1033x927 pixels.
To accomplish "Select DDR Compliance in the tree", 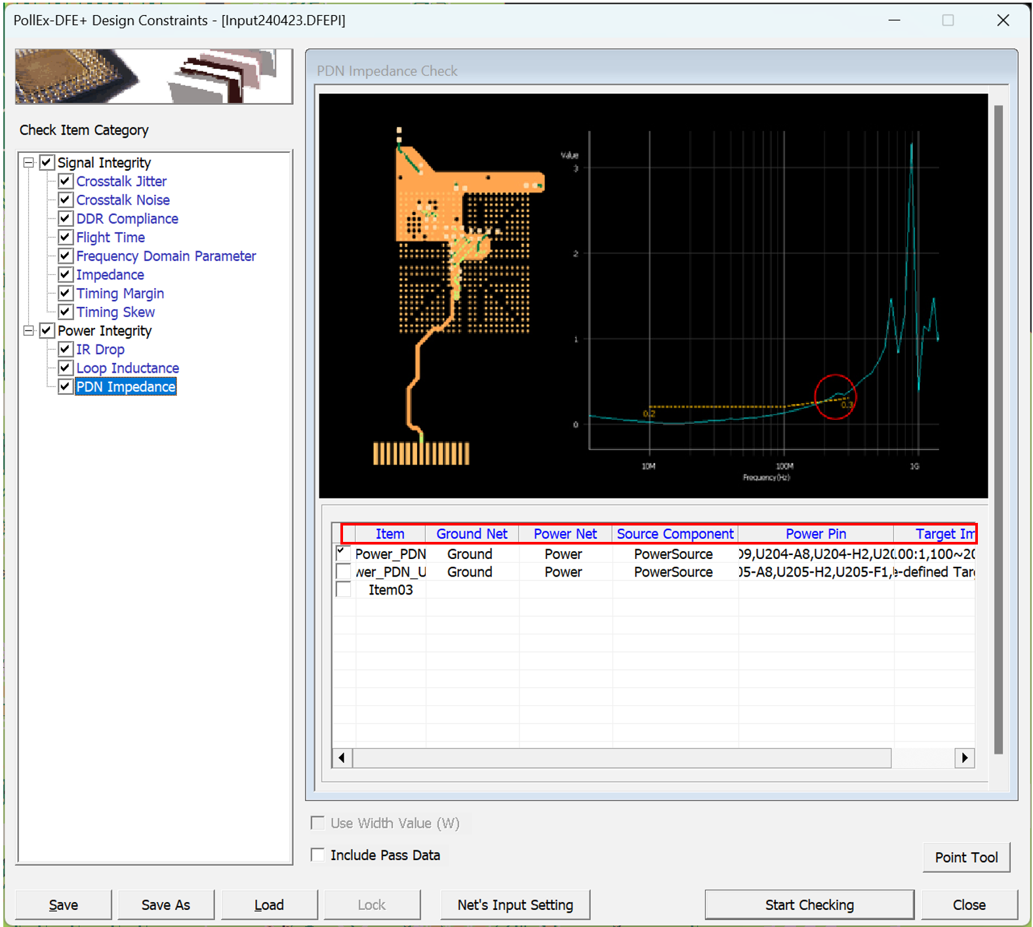I will [127, 218].
